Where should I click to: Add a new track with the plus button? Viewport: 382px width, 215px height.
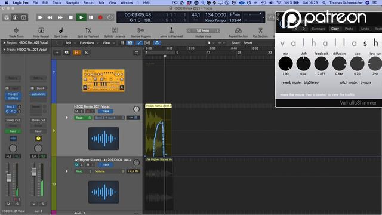pyautogui.click(x=57, y=53)
